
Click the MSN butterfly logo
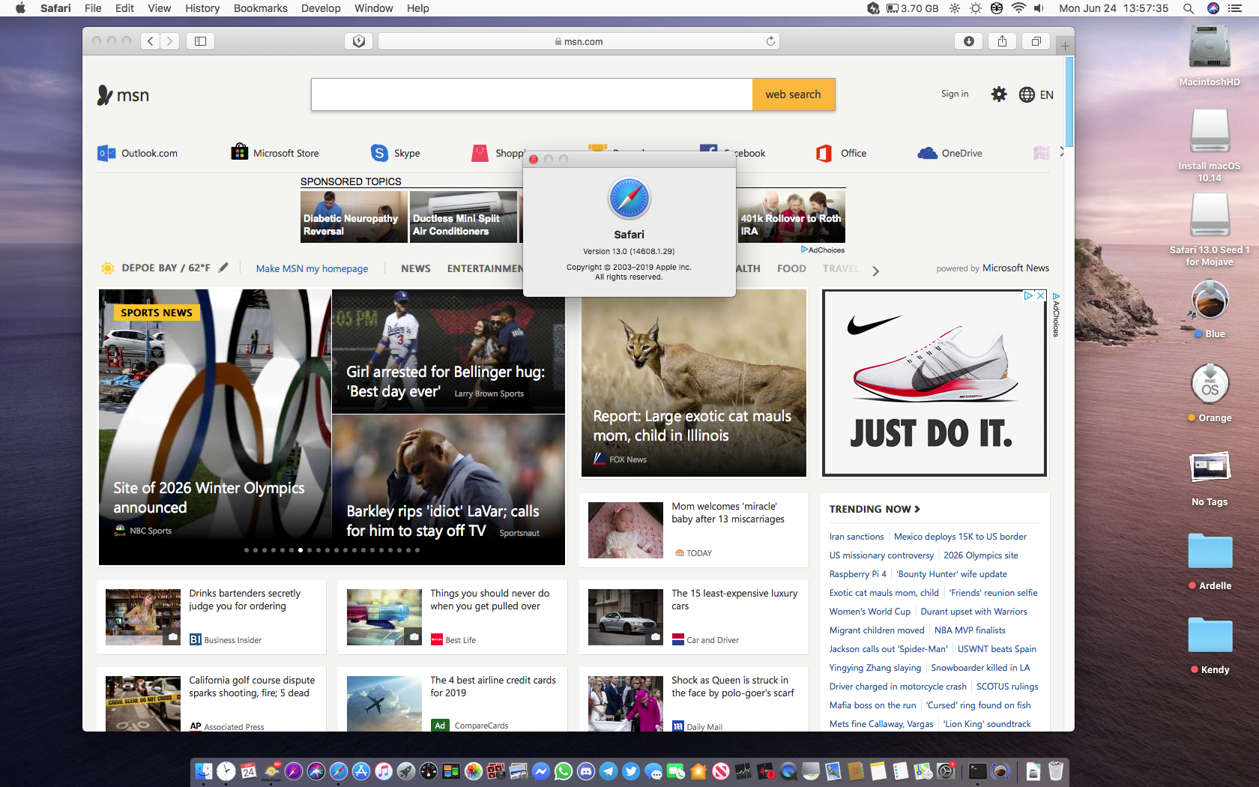(x=123, y=95)
